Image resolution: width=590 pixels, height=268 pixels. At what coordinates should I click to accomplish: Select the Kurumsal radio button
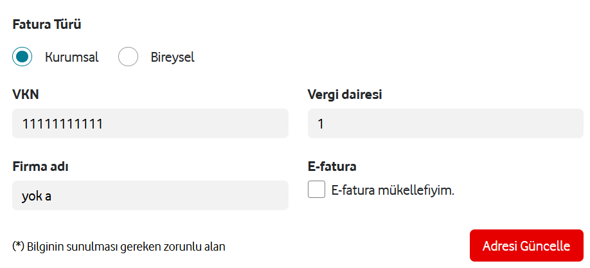click(x=22, y=57)
